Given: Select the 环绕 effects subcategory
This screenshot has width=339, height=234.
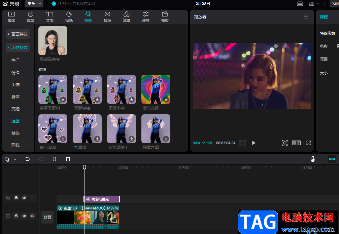Looking at the screenshot, I should pyautogui.click(x=15, y=145).
